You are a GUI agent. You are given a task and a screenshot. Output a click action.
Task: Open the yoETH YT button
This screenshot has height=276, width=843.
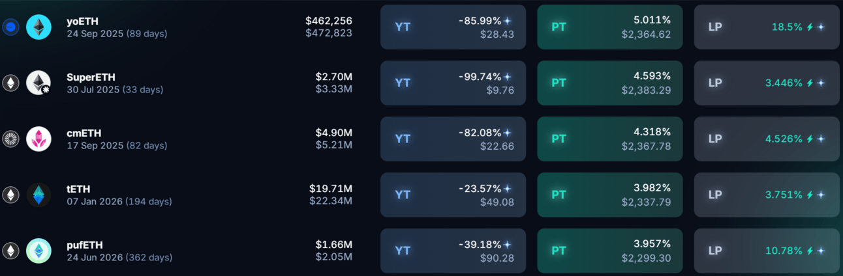coord(453,27)
